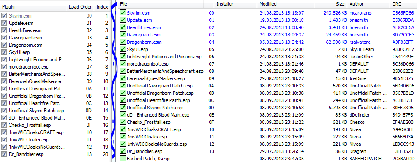Viewport: 417px width, 162px height.
Task: Select Unofficial Dragonborn Patch.esp file
Action: pos(160,93)
